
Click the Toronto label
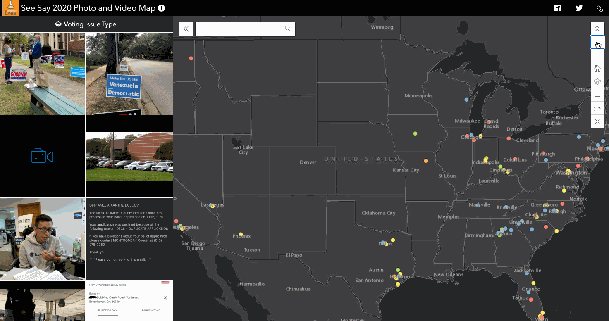[x=549, y=112]
